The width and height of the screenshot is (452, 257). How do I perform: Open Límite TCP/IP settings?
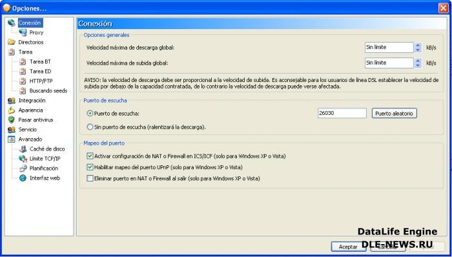point(45,159)
